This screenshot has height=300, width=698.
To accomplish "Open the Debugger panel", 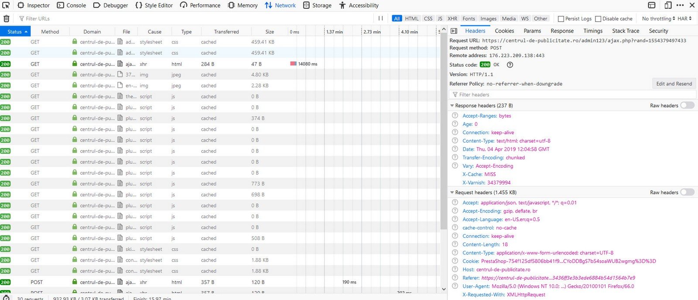I will 111,5.
